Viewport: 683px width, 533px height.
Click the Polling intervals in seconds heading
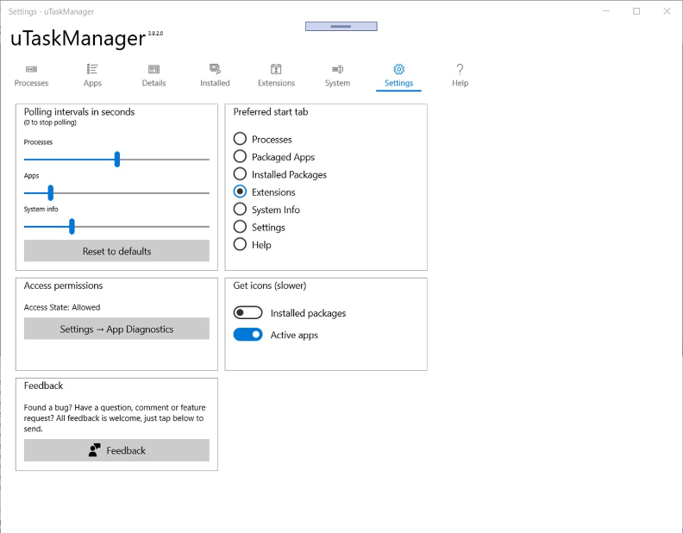coord(79,112)
